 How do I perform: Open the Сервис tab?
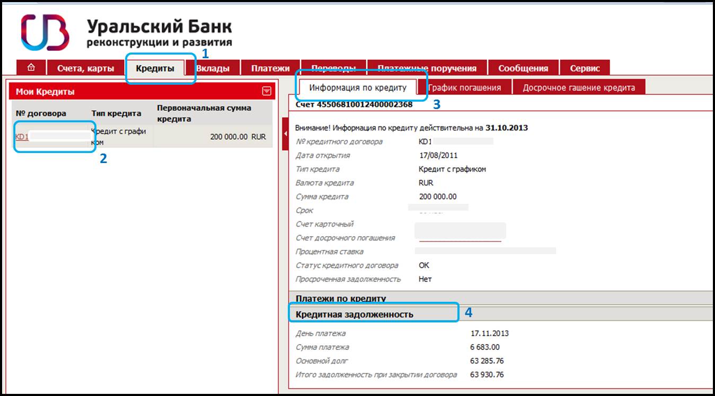coord(585,68)
